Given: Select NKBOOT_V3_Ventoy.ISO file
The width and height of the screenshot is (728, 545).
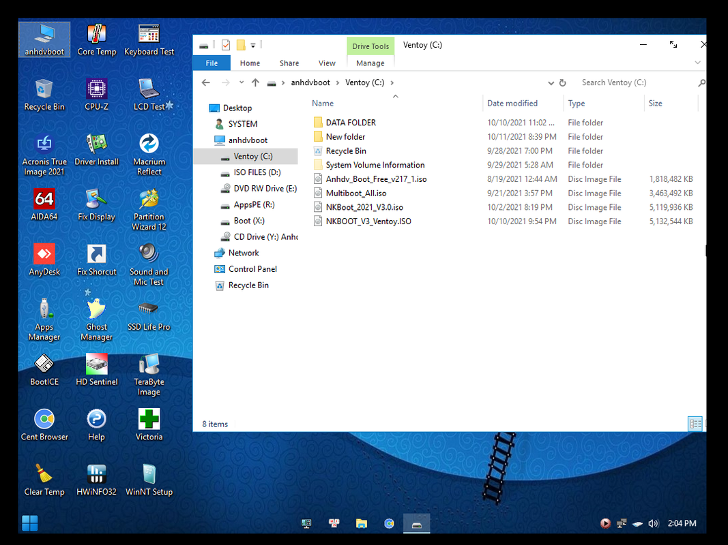Looking at the screenshot, I should click(x=368, y=221).
